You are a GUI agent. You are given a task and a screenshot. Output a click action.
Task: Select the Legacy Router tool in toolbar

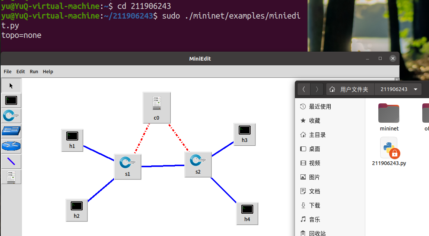(x=11, y=146)
